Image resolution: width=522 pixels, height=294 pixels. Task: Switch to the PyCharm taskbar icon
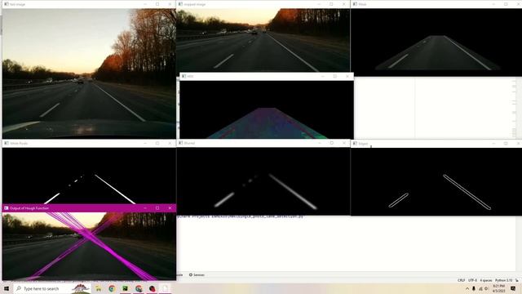(125, 288)
